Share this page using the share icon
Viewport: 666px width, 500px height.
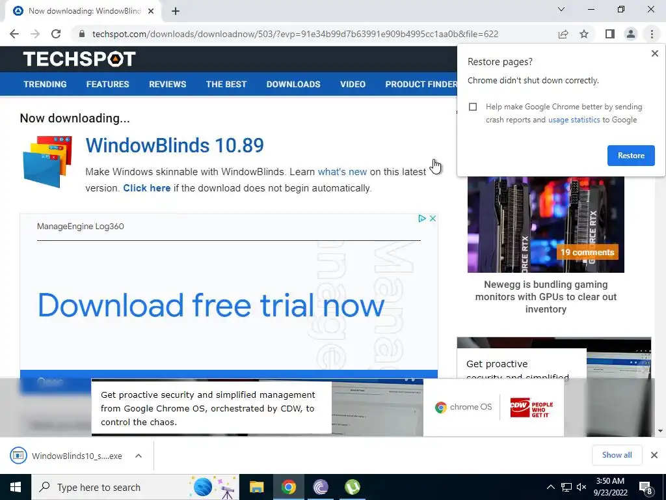(x=563, y=34)
